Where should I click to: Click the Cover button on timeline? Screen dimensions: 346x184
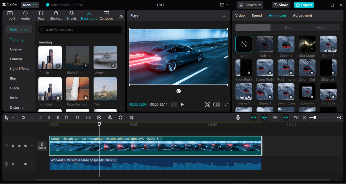42,146
